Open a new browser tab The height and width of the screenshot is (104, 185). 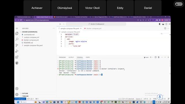(151, 17)
